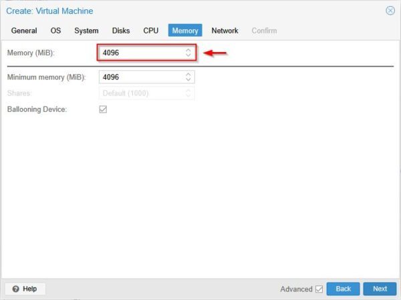Increase Minimum memory with the up arrow

[188, 74]
